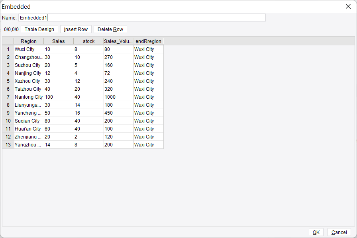357x238 pixels.
Task: Click Sales_Volume value 180 in Lianyungang row
Action: pos(118,105)
